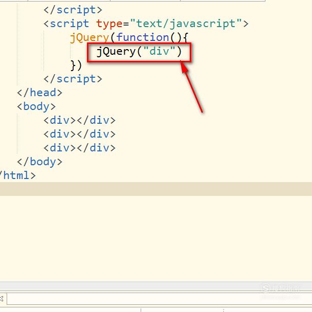Click the <div></div> line directly below <body>

pyautogui.click(x=79, y=120)
